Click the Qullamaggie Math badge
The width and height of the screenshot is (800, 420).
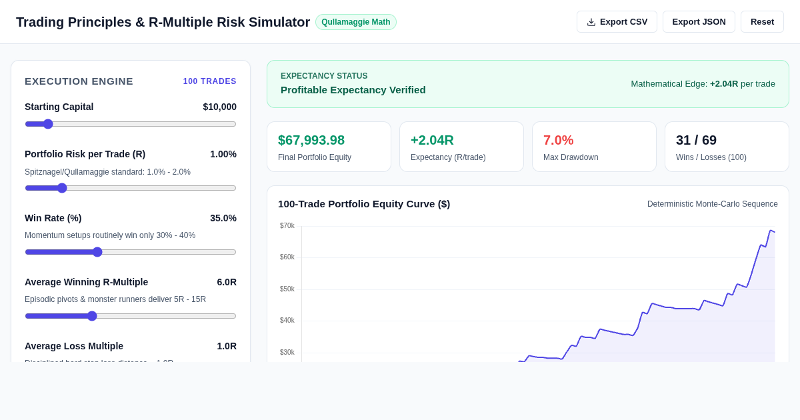click(x=356, y=22)
